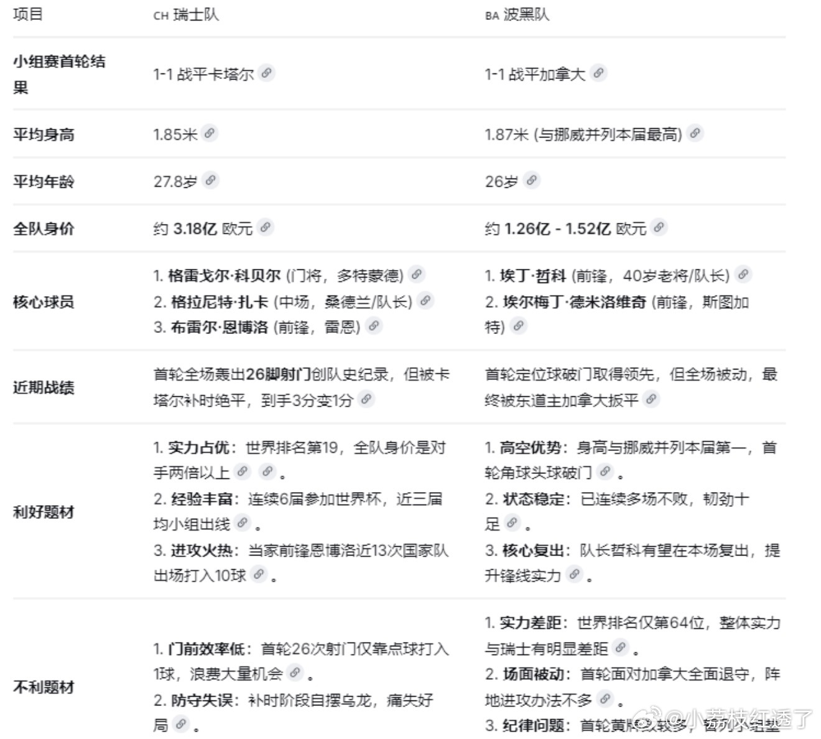Screen dimensions: 821x739
Task: Open citation link beside 27.8岁
Action: click(211, 180)
